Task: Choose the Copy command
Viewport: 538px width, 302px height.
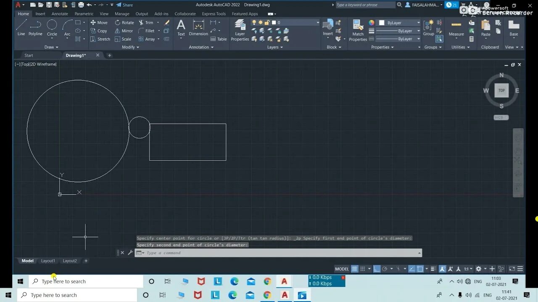Action: tap(99, 31)
